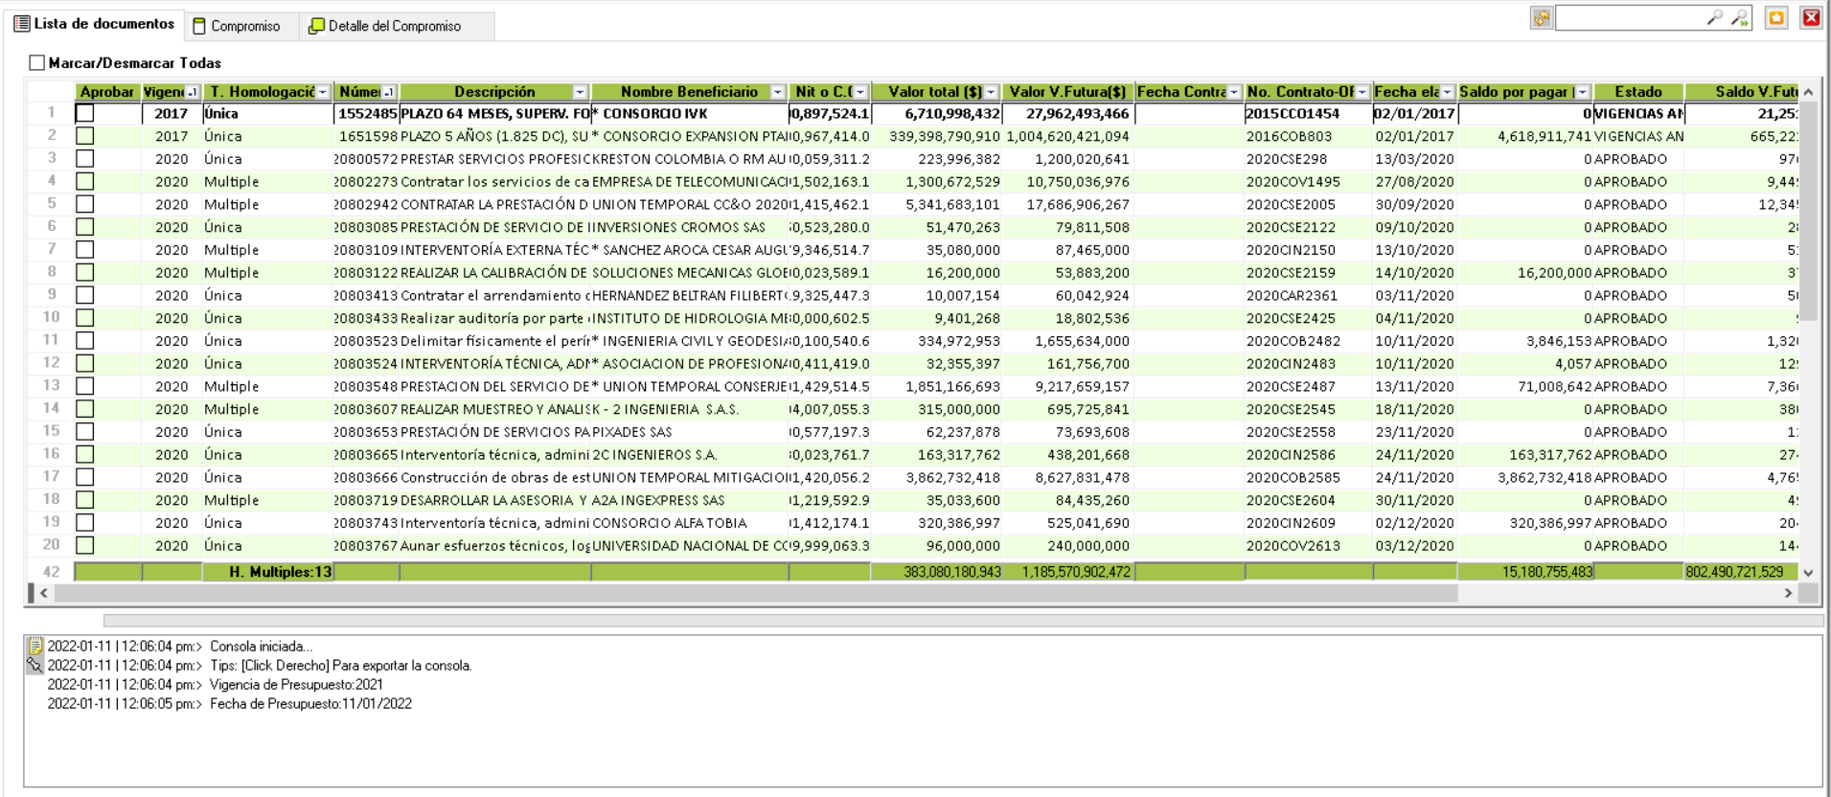Toggle the Marcar/Desmarcar Todas checkbox
Viewport: 1831px width, 797px height.
(37, 63)
